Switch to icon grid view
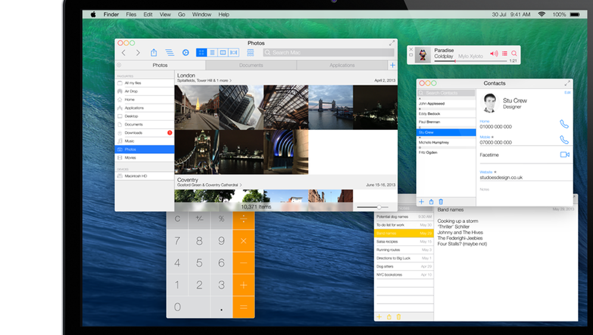593x335 pixels. click(201, 52)
